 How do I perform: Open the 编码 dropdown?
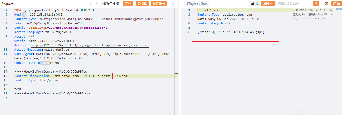(x=268, y=4)
